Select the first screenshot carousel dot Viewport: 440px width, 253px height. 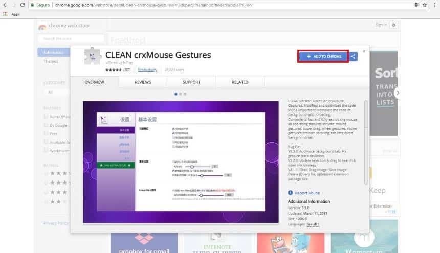tap(176, 94)
